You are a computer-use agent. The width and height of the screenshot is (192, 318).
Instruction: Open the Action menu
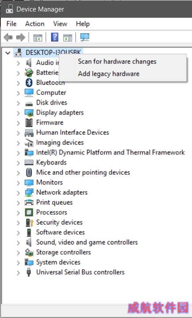pyautogui.click(x=35, y=24)
